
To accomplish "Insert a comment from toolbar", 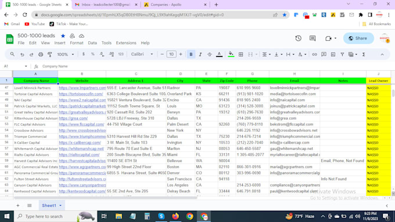I will tap(324, 54).
